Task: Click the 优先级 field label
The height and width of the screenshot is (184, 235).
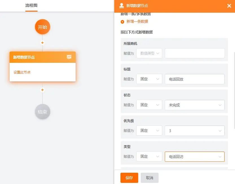Action: pos(129,121)
